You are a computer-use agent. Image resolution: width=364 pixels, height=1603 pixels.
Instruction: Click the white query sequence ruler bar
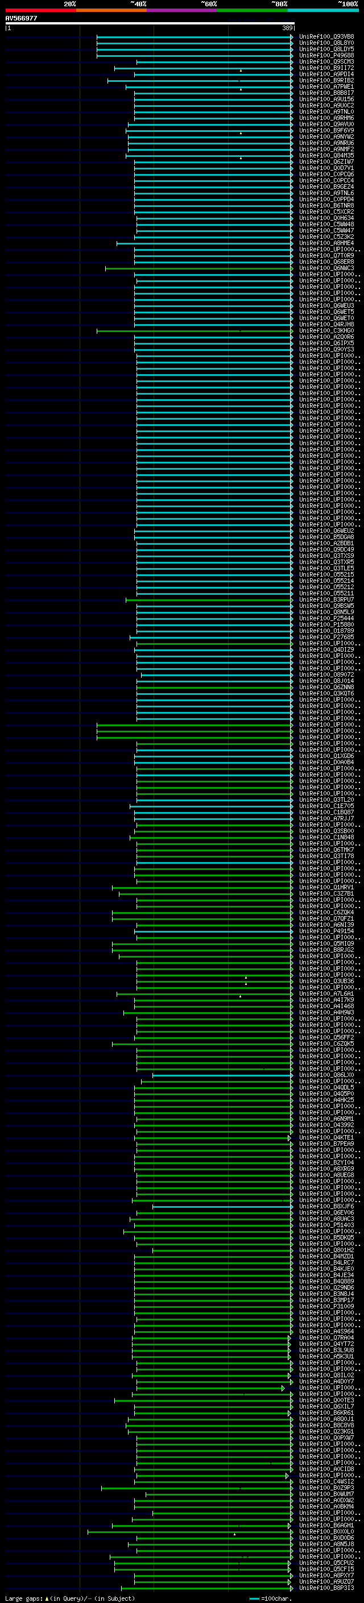pos(150,23)
